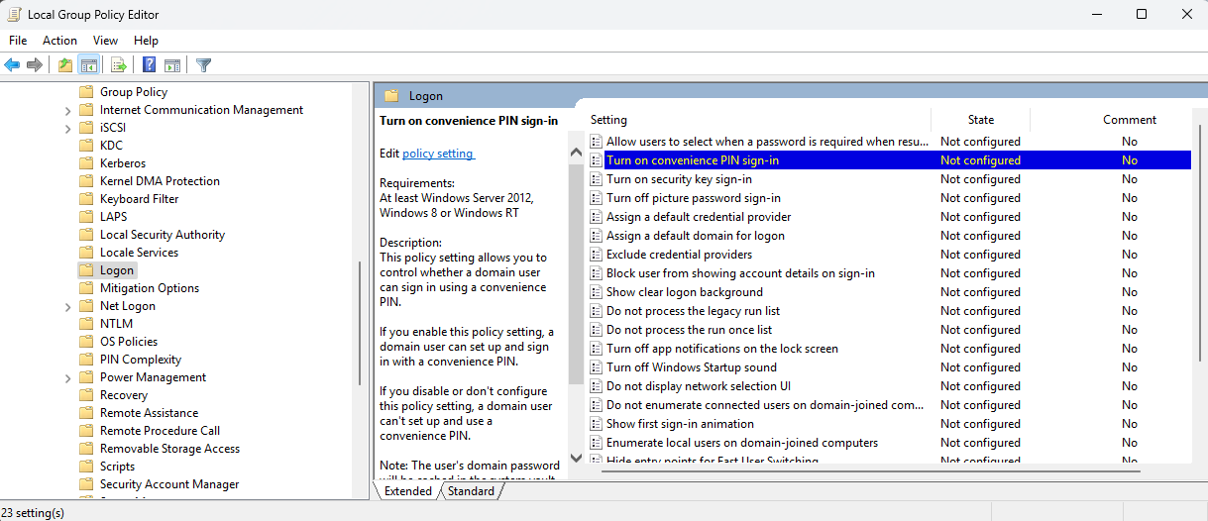
Task: Click the Extended tab
Action: coord(408,491)
